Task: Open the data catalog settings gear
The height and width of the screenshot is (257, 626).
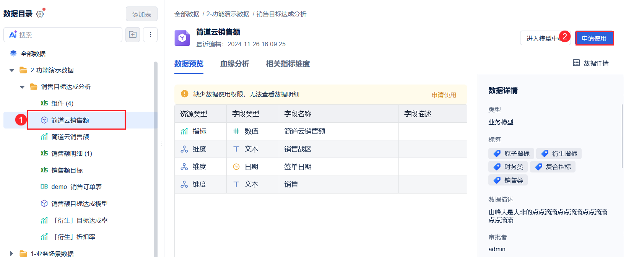Action: [x=40, y=14]
